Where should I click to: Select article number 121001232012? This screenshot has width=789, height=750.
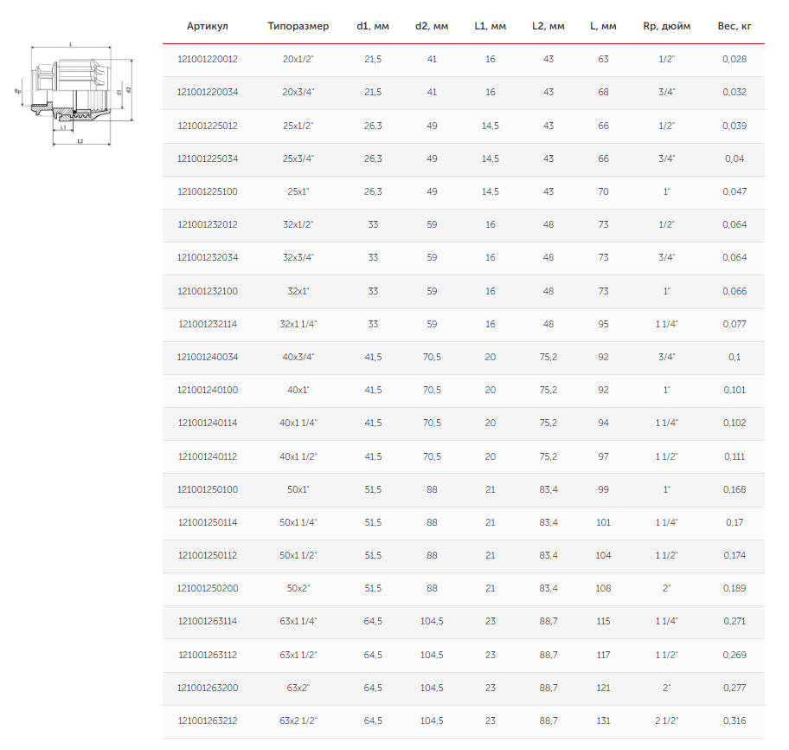point(208,224)
